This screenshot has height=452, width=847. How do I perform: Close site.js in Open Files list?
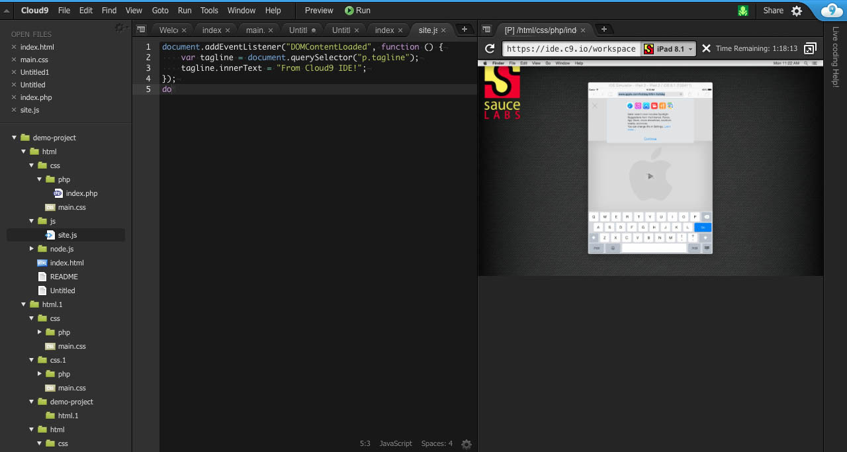13,110
